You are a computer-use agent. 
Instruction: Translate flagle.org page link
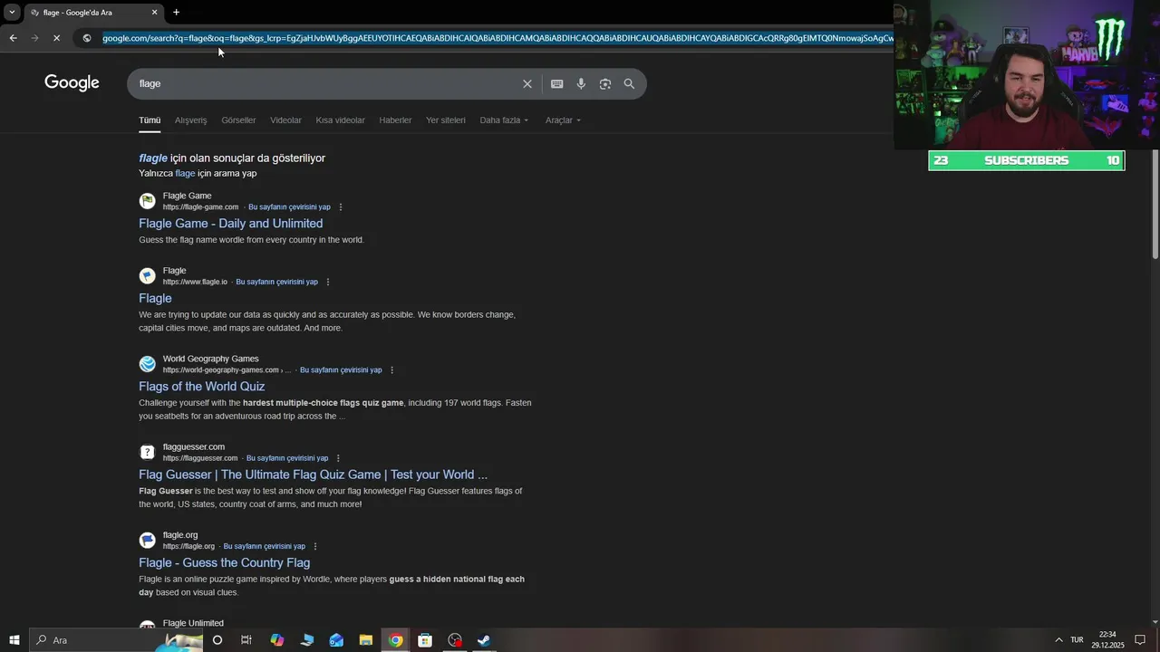[264, 547]
